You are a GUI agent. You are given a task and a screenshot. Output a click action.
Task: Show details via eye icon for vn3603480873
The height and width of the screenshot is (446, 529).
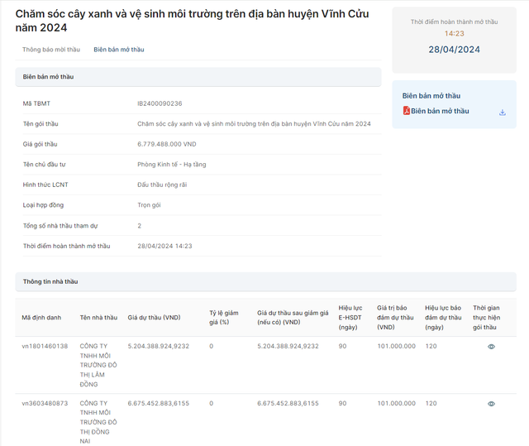click(491, 404)
